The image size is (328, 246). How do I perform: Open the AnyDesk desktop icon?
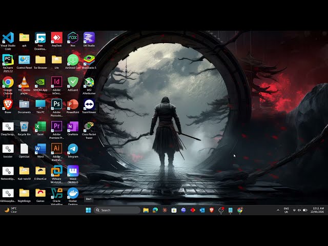tap(56, 39)
